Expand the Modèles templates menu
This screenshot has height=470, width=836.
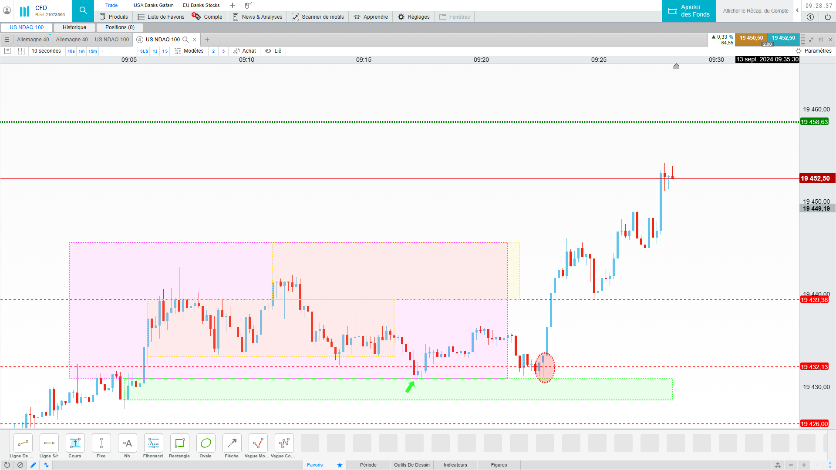[x=189, y=51]
